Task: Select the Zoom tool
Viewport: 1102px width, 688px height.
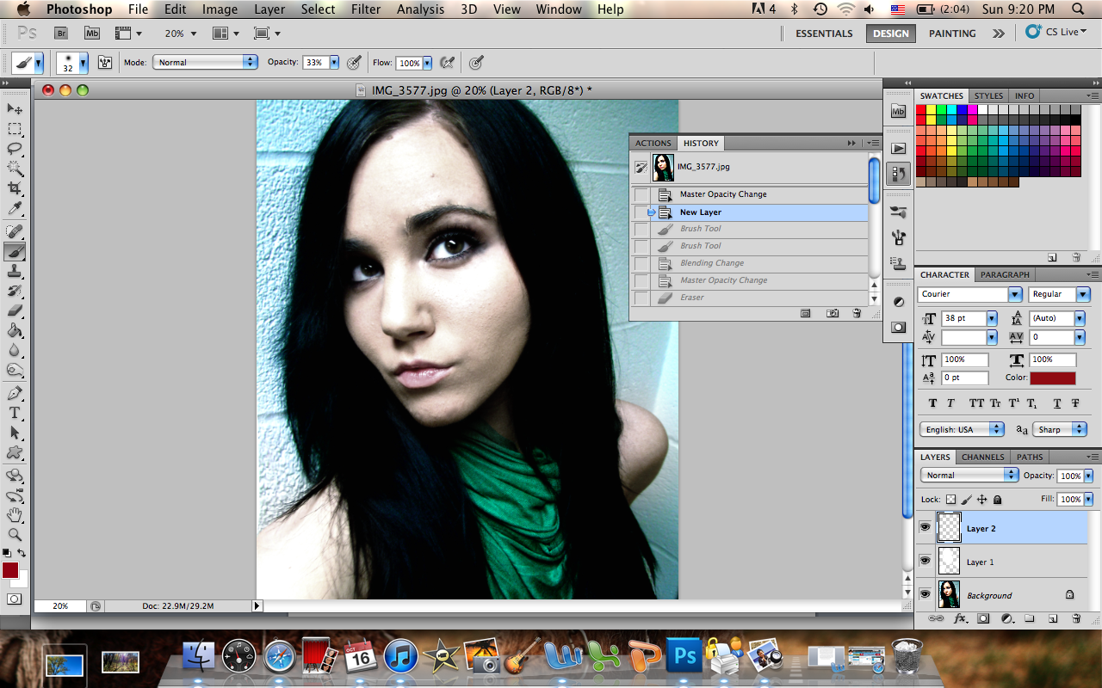Action: click(x=15, y=535)
